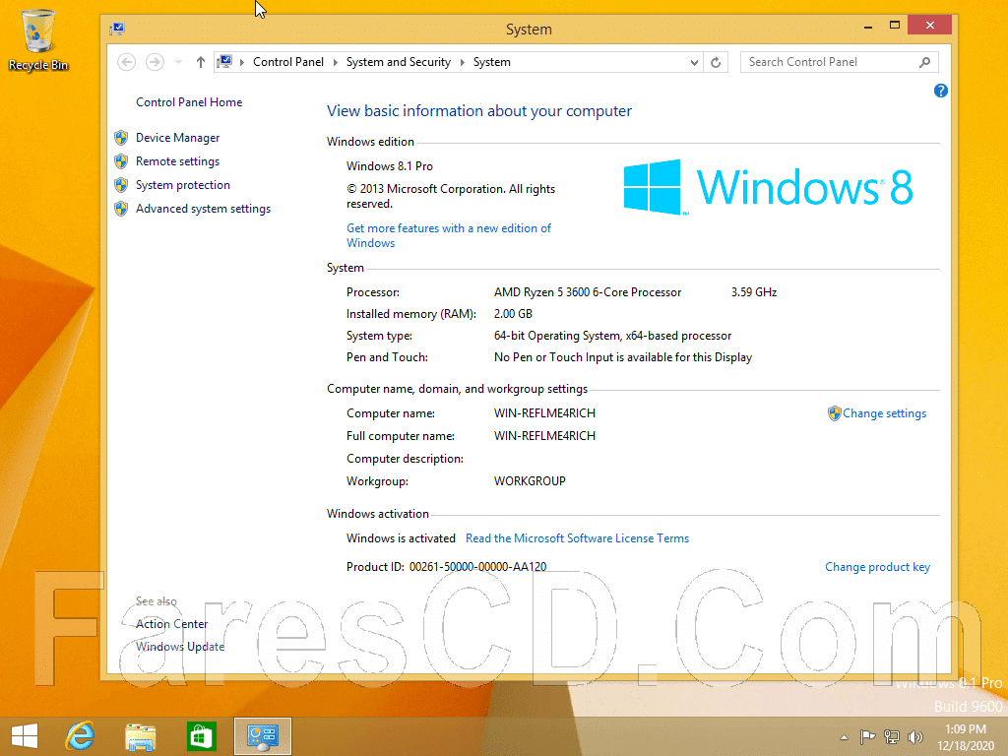Open Action Center under See also
Viewport: 1008px width, 756px height.
point(171,623)
